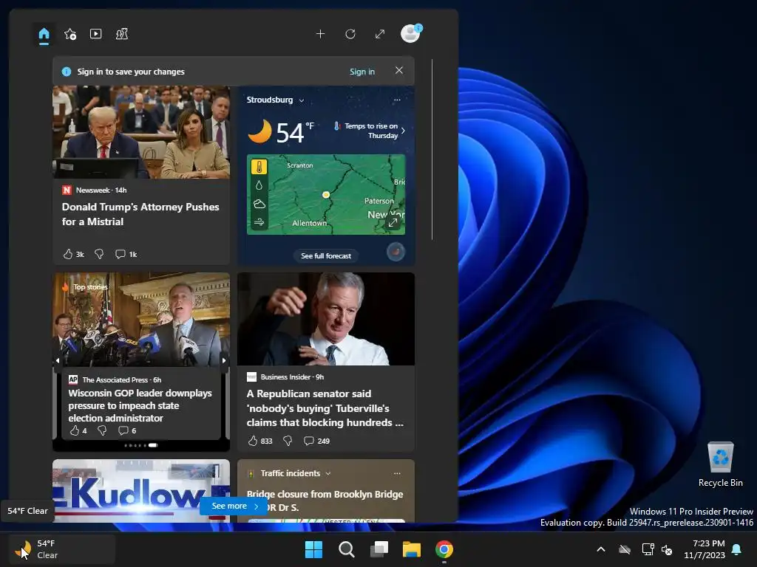Open the Windows Start menu

(x=313, y=549)
